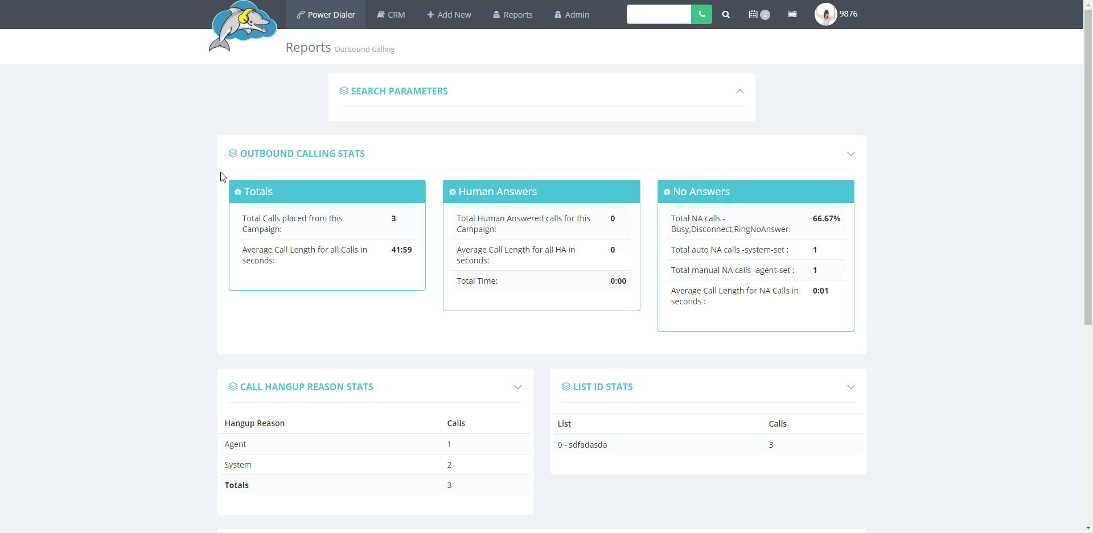Click the List column header
Image resolution: width=1093 pixels, height=533 pixels.
(x=564, y=424)
